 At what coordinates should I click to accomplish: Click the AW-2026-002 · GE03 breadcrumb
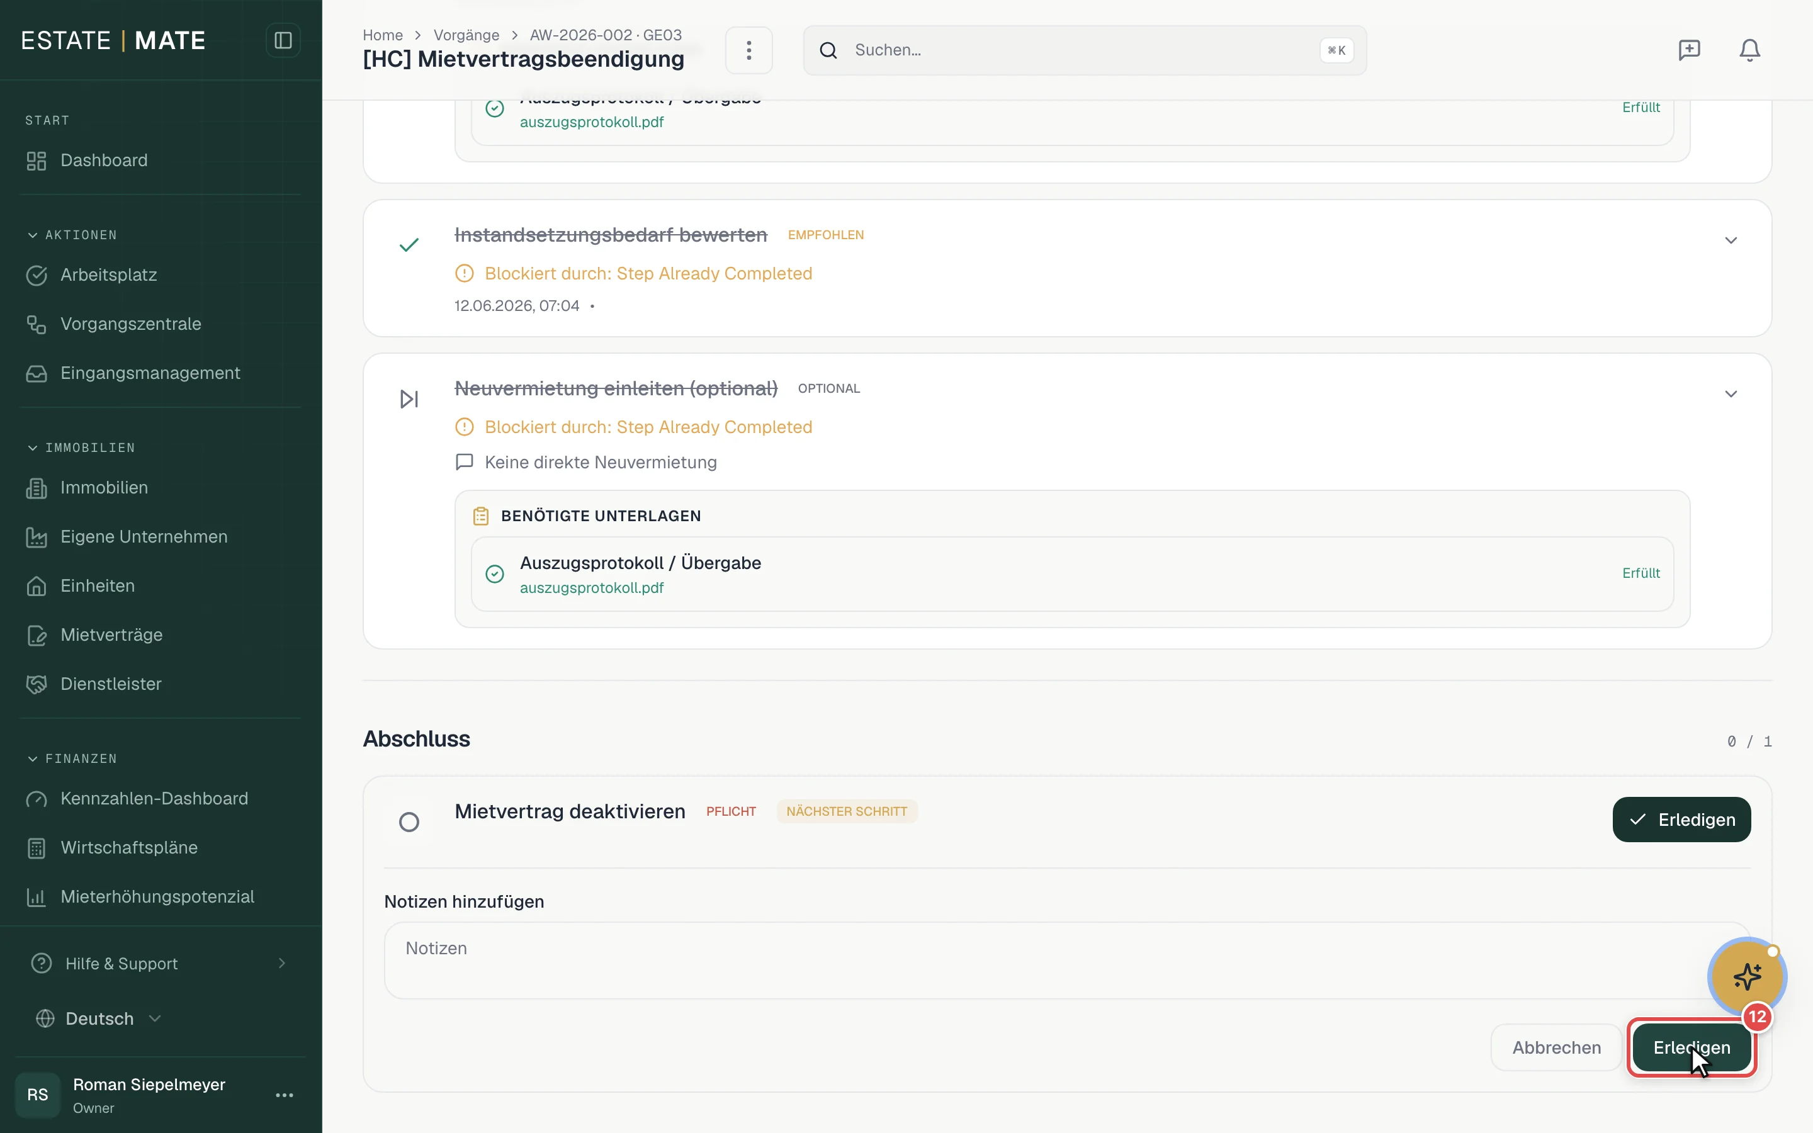[x=606, y=35]
